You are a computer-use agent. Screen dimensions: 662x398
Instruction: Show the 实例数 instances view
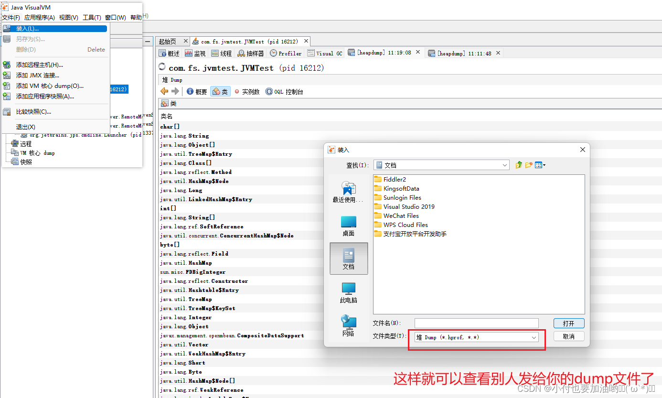point(247,92)
